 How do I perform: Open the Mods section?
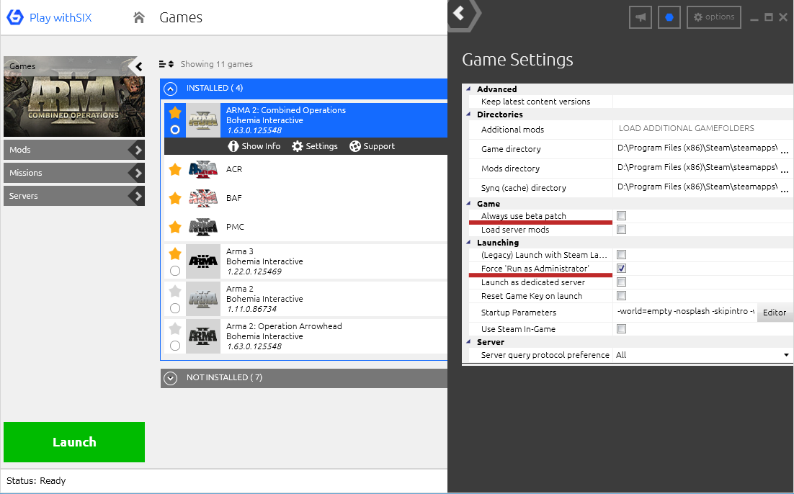pos(74,150)
